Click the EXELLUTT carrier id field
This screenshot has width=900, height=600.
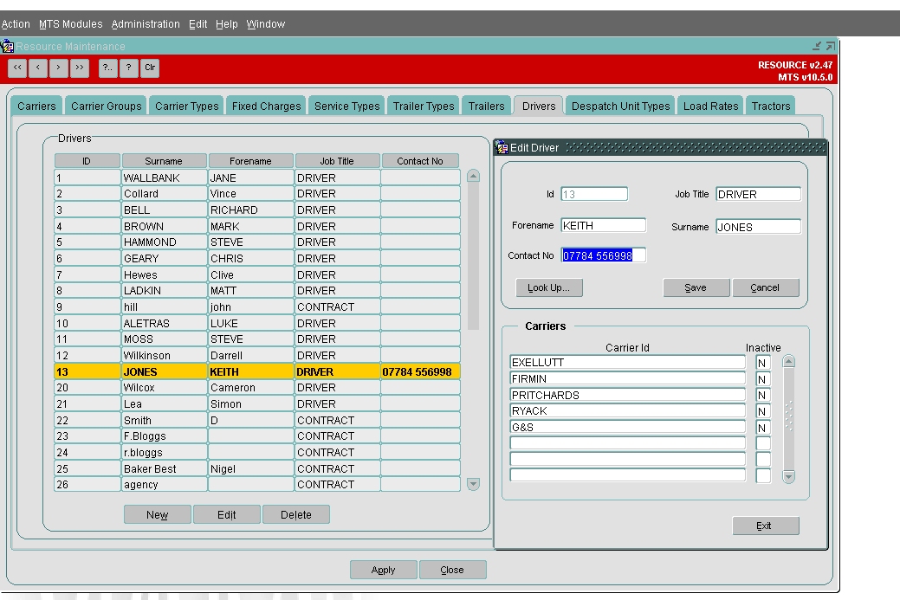tap(627, 363)
